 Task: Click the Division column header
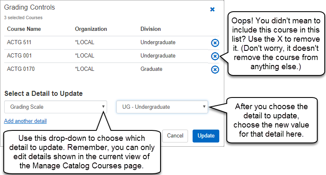point(150,29)
